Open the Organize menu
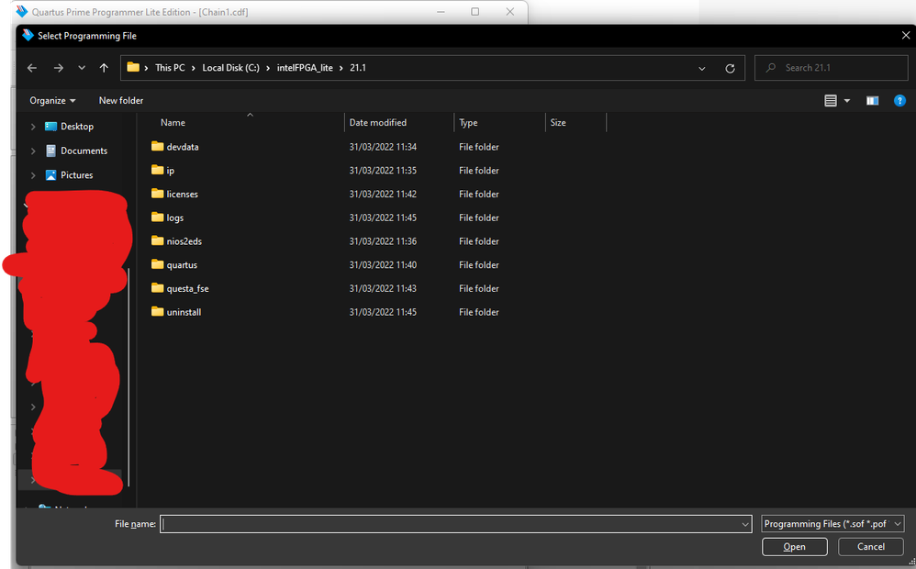 pos(52,101)
